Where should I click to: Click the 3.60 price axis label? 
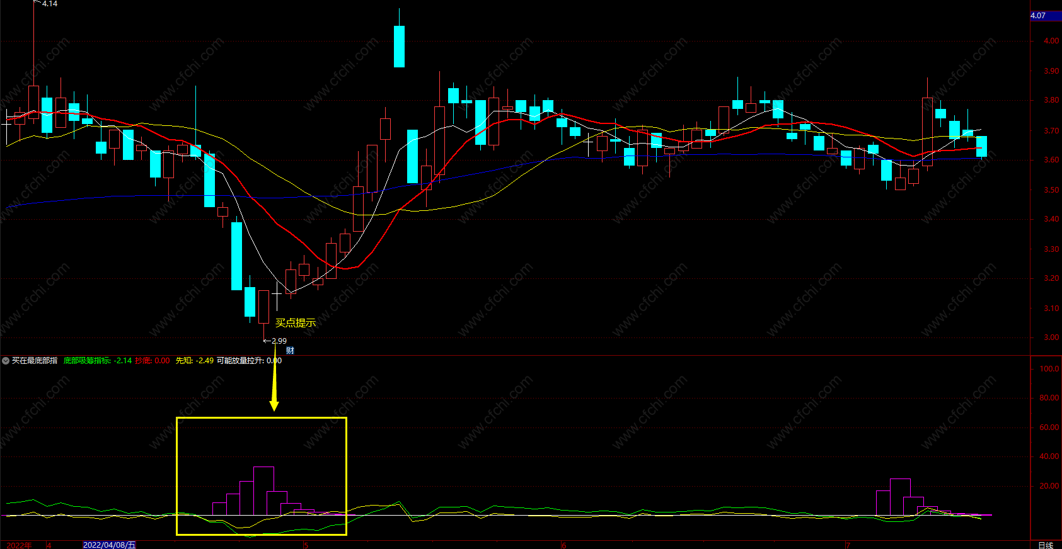(1051, 160)
